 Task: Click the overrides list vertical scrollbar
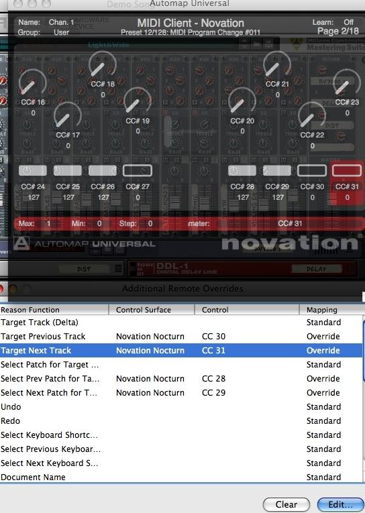point(364,351)
